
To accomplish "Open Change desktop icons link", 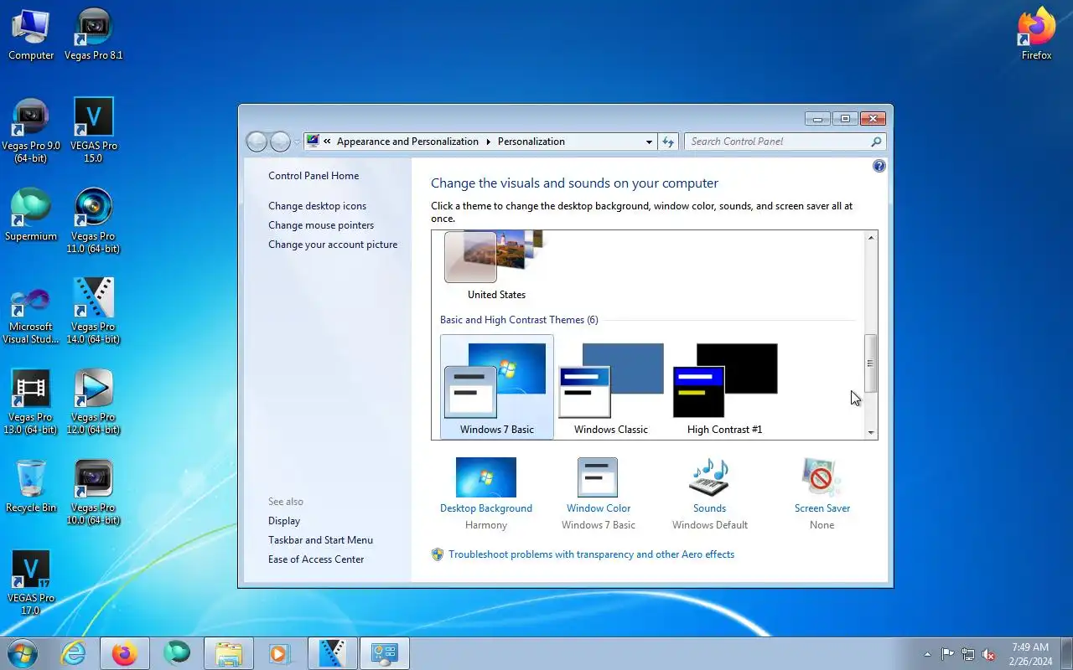I will (x=317, y=206).
